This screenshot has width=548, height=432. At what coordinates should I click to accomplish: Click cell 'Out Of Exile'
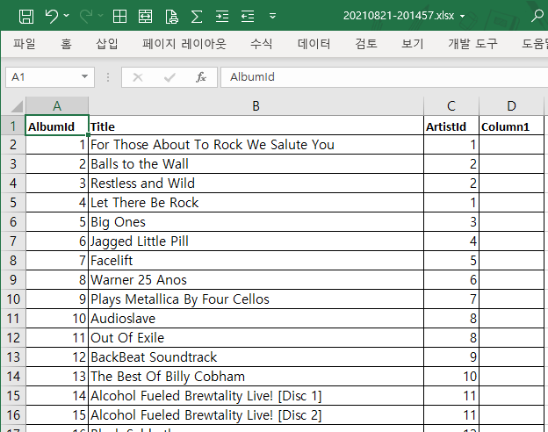[x=256, y=338]
